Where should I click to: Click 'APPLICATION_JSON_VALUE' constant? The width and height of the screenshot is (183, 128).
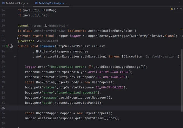108,72
